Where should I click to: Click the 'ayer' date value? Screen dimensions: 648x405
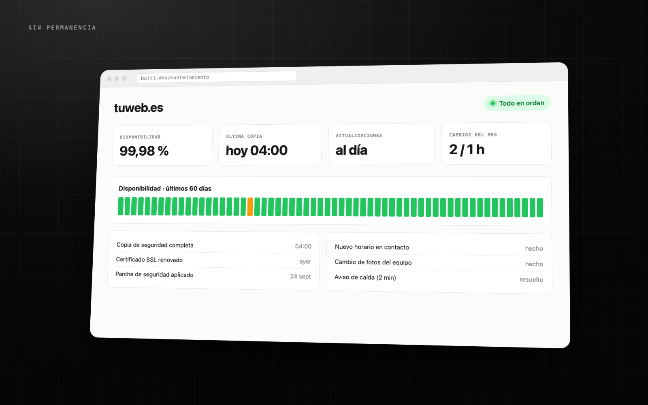coord(305,262)
